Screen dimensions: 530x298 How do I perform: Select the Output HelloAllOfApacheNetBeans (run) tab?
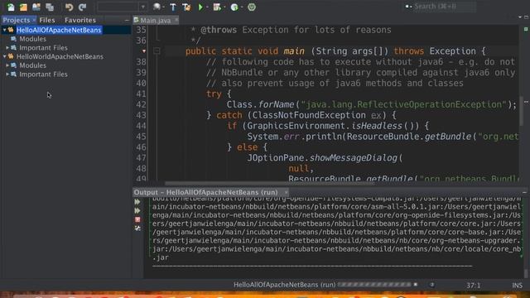pyautogui.click(x=206, y=192)
